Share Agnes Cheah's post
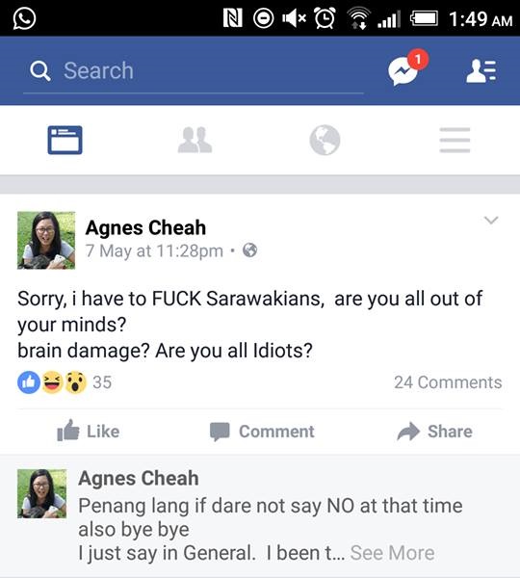 point(434,432)
